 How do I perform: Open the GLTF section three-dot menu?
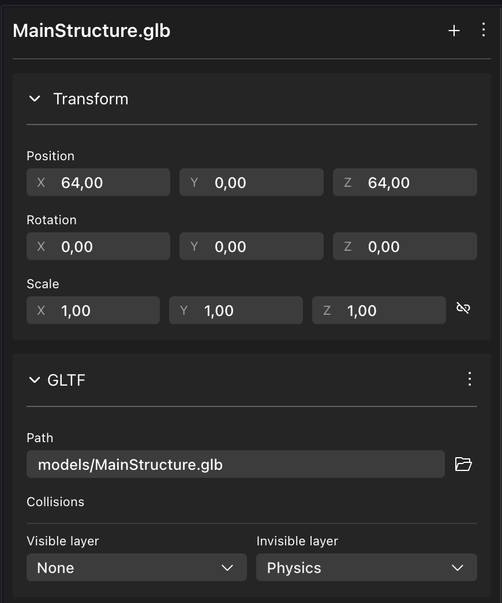[470, 379]
